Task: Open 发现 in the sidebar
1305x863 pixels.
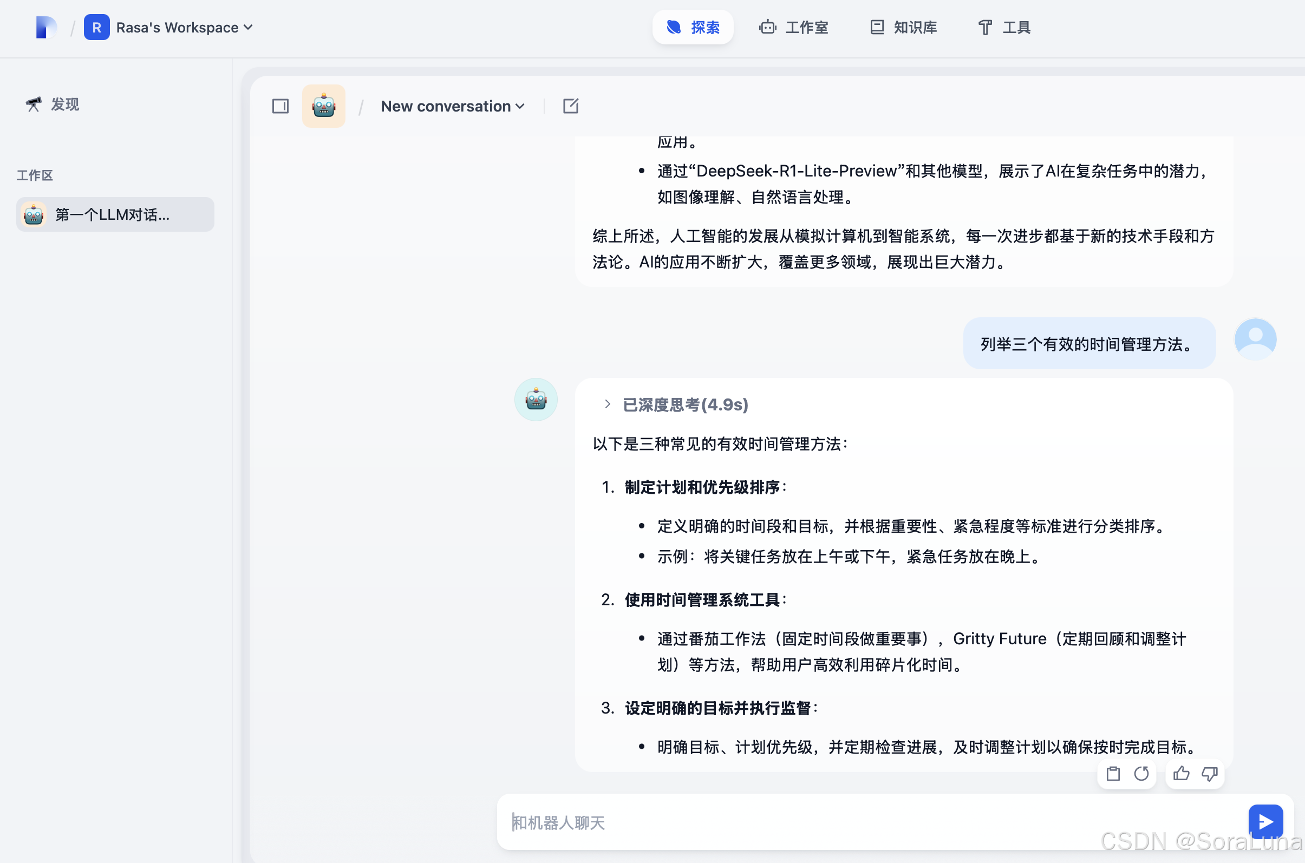Action: point(54,104)
